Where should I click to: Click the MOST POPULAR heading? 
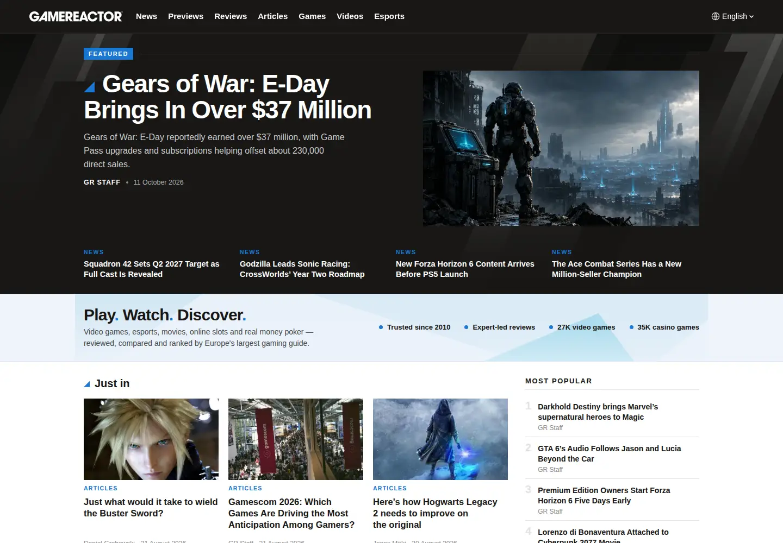tap(558, 381)
